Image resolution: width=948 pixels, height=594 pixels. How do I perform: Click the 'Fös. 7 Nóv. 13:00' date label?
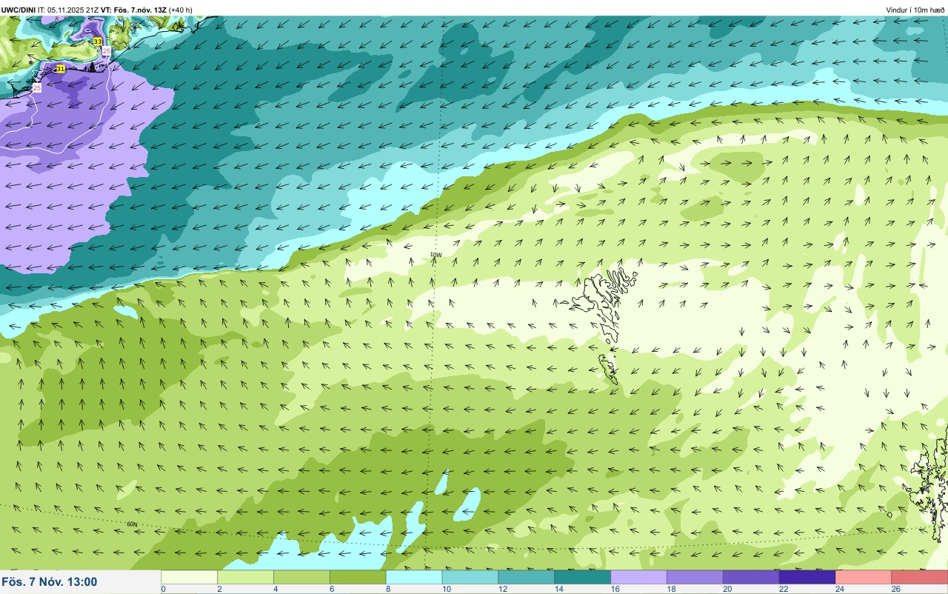[50, 581]
